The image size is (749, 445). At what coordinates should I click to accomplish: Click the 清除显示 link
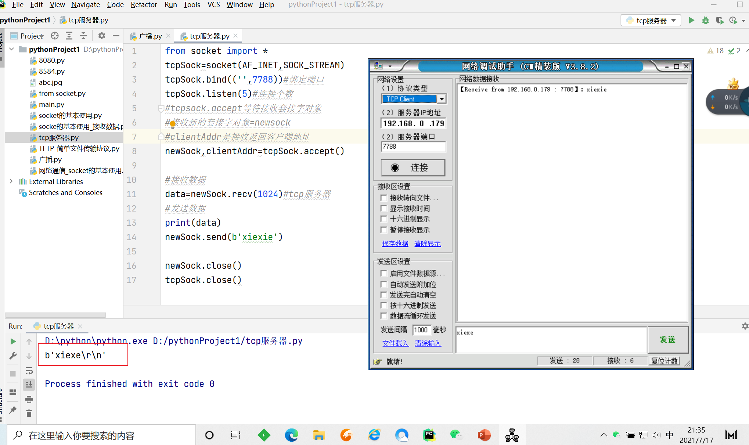pyautogui.click(x=428, y=243)
